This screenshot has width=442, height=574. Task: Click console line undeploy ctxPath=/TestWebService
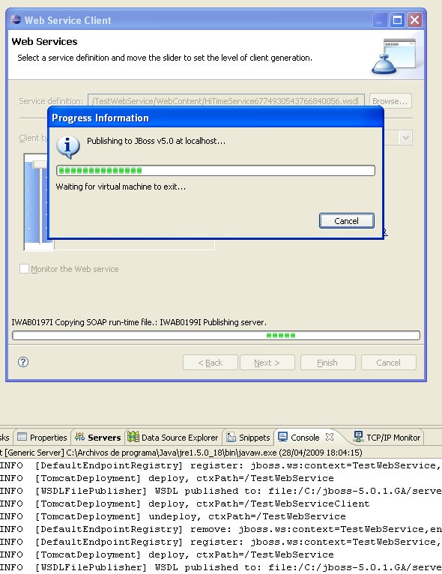173,516
